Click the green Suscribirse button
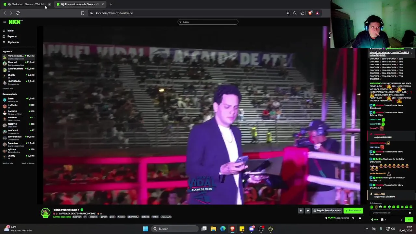The width and height of the screenshot is (416, 234). point(353,211)
